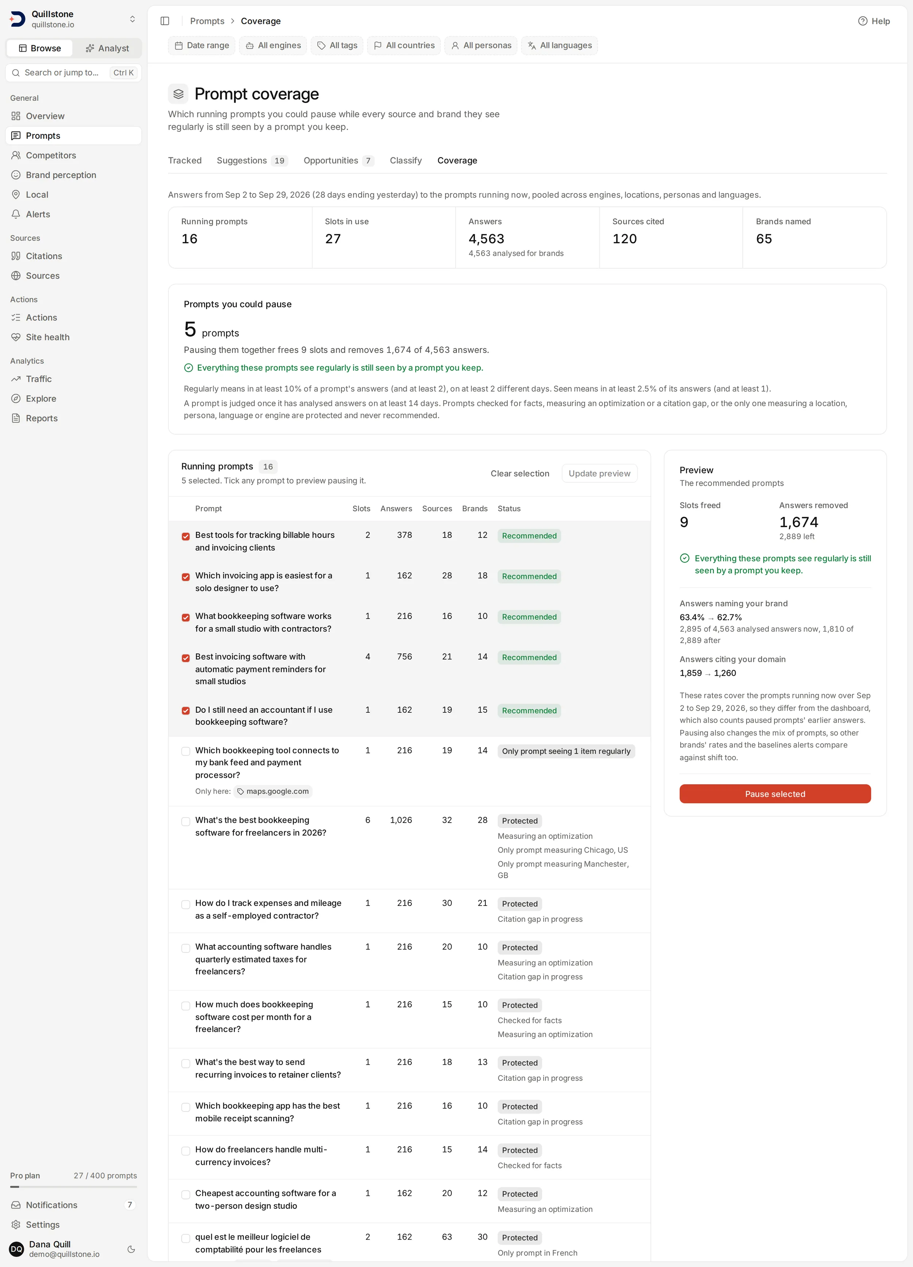This screenshot has height=1267, width=913.
Task: Tick 'Which bookkeeping tool connects to my bank' prompt
Action: click(x=186, y=752)
